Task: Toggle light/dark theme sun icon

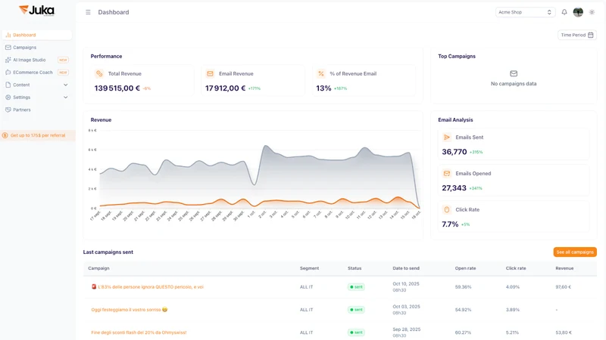Action: (592, 12)
